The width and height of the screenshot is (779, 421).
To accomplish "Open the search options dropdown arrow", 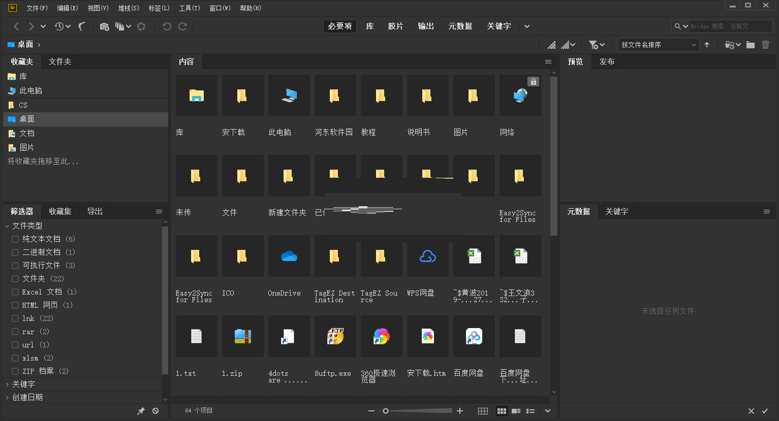I will pyautogui.click(x=685, y=26).
